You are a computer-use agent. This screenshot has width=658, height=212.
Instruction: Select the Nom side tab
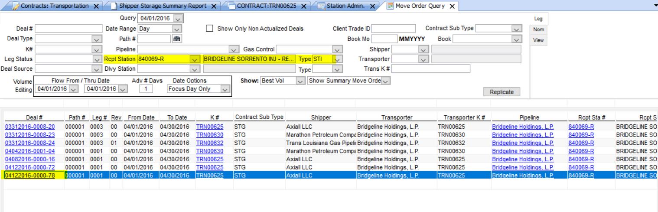click(x=536, y=29)
